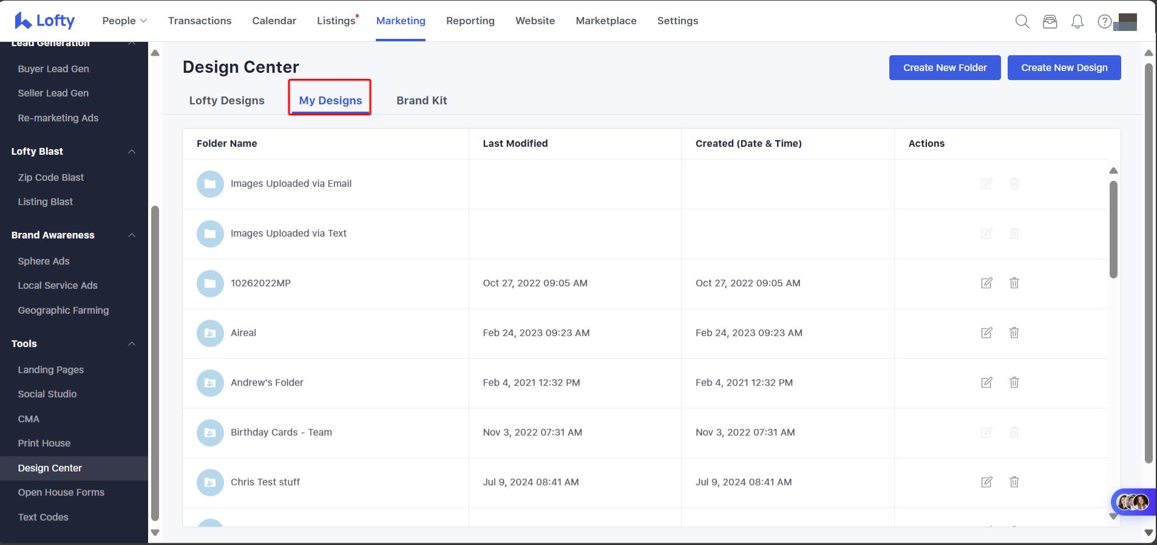Delete the Chris Test stuff folder
This screenshot has width=1157, height=545.
1014,482
